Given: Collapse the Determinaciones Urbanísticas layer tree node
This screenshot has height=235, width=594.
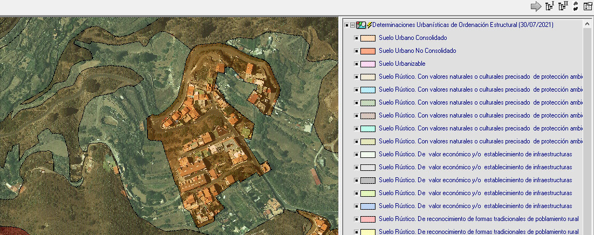Looking at the screenshot, I should pyautogui.click(x=353, y=25).
